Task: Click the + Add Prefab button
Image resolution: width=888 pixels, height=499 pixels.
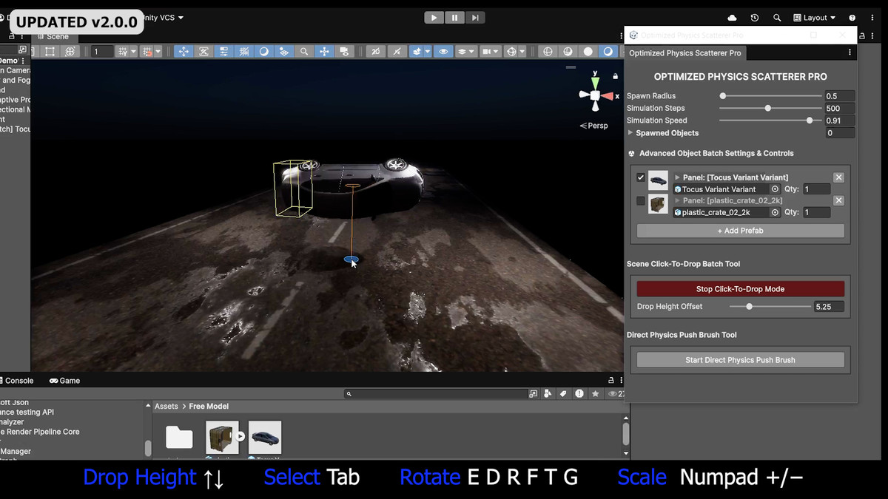Action: tap(740, 231)
